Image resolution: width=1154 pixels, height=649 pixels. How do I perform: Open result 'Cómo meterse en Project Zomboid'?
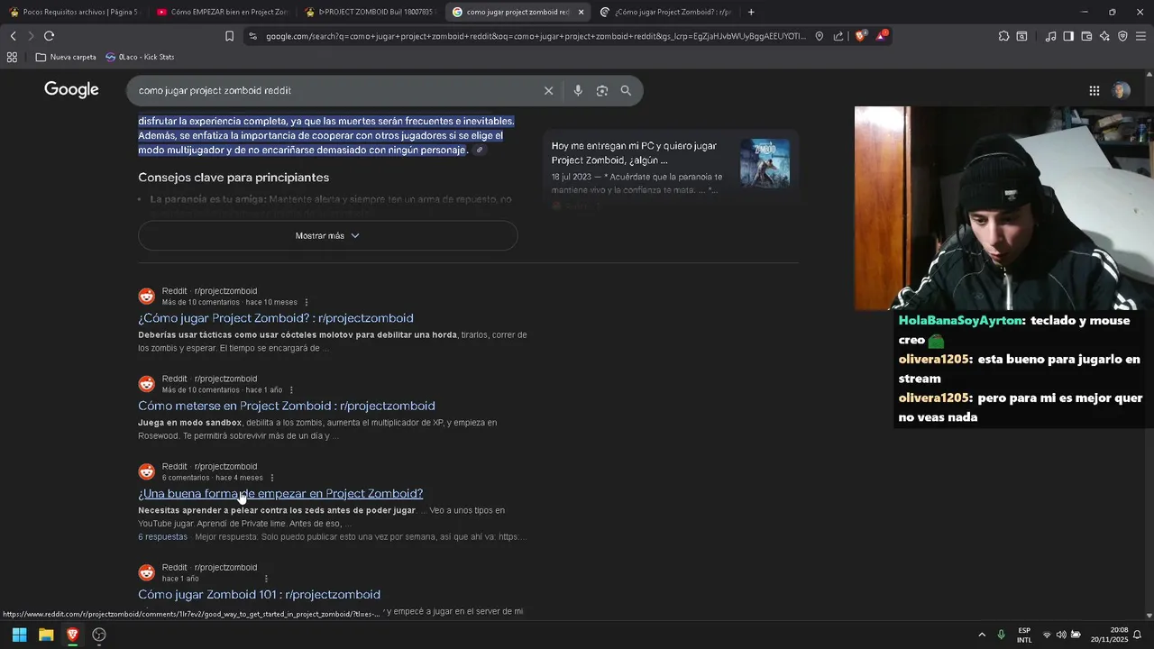[287, 406]
